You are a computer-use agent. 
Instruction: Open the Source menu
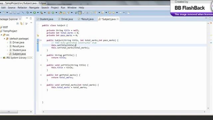[x=12, y=8]
